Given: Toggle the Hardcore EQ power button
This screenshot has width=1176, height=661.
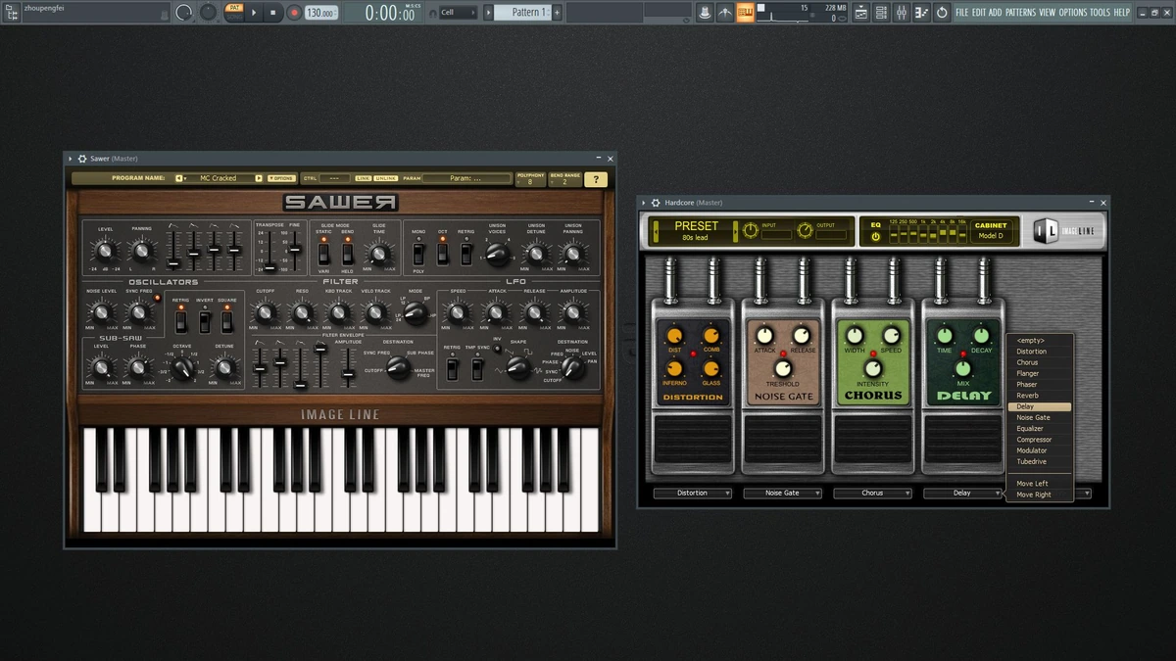Looking at the screenshot, I should click(x=875, y=235).
